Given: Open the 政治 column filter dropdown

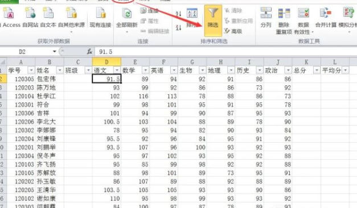Looking at the screenshot, I should (x=288, y=70).
